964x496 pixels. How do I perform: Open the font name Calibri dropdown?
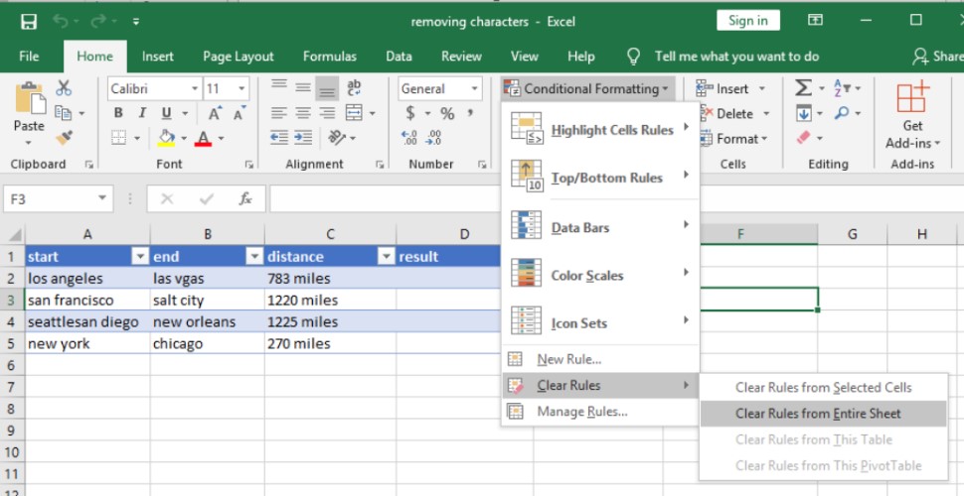click(194, 89)
